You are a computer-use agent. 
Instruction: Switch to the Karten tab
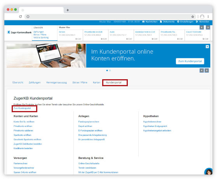coord(97,82)
